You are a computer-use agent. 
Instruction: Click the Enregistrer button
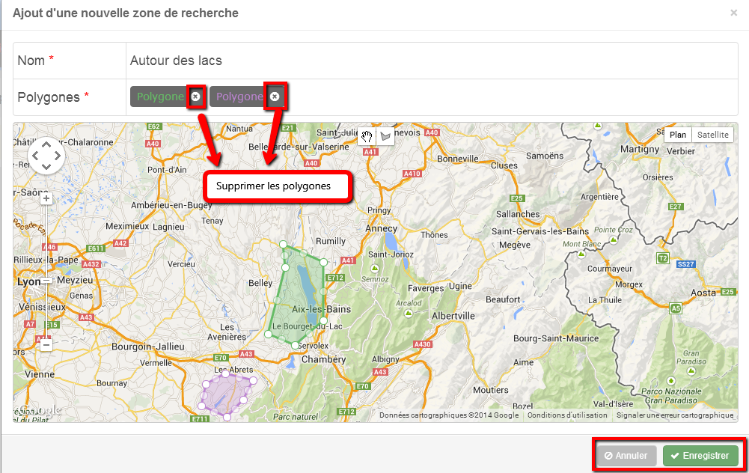tap(700, 456)
